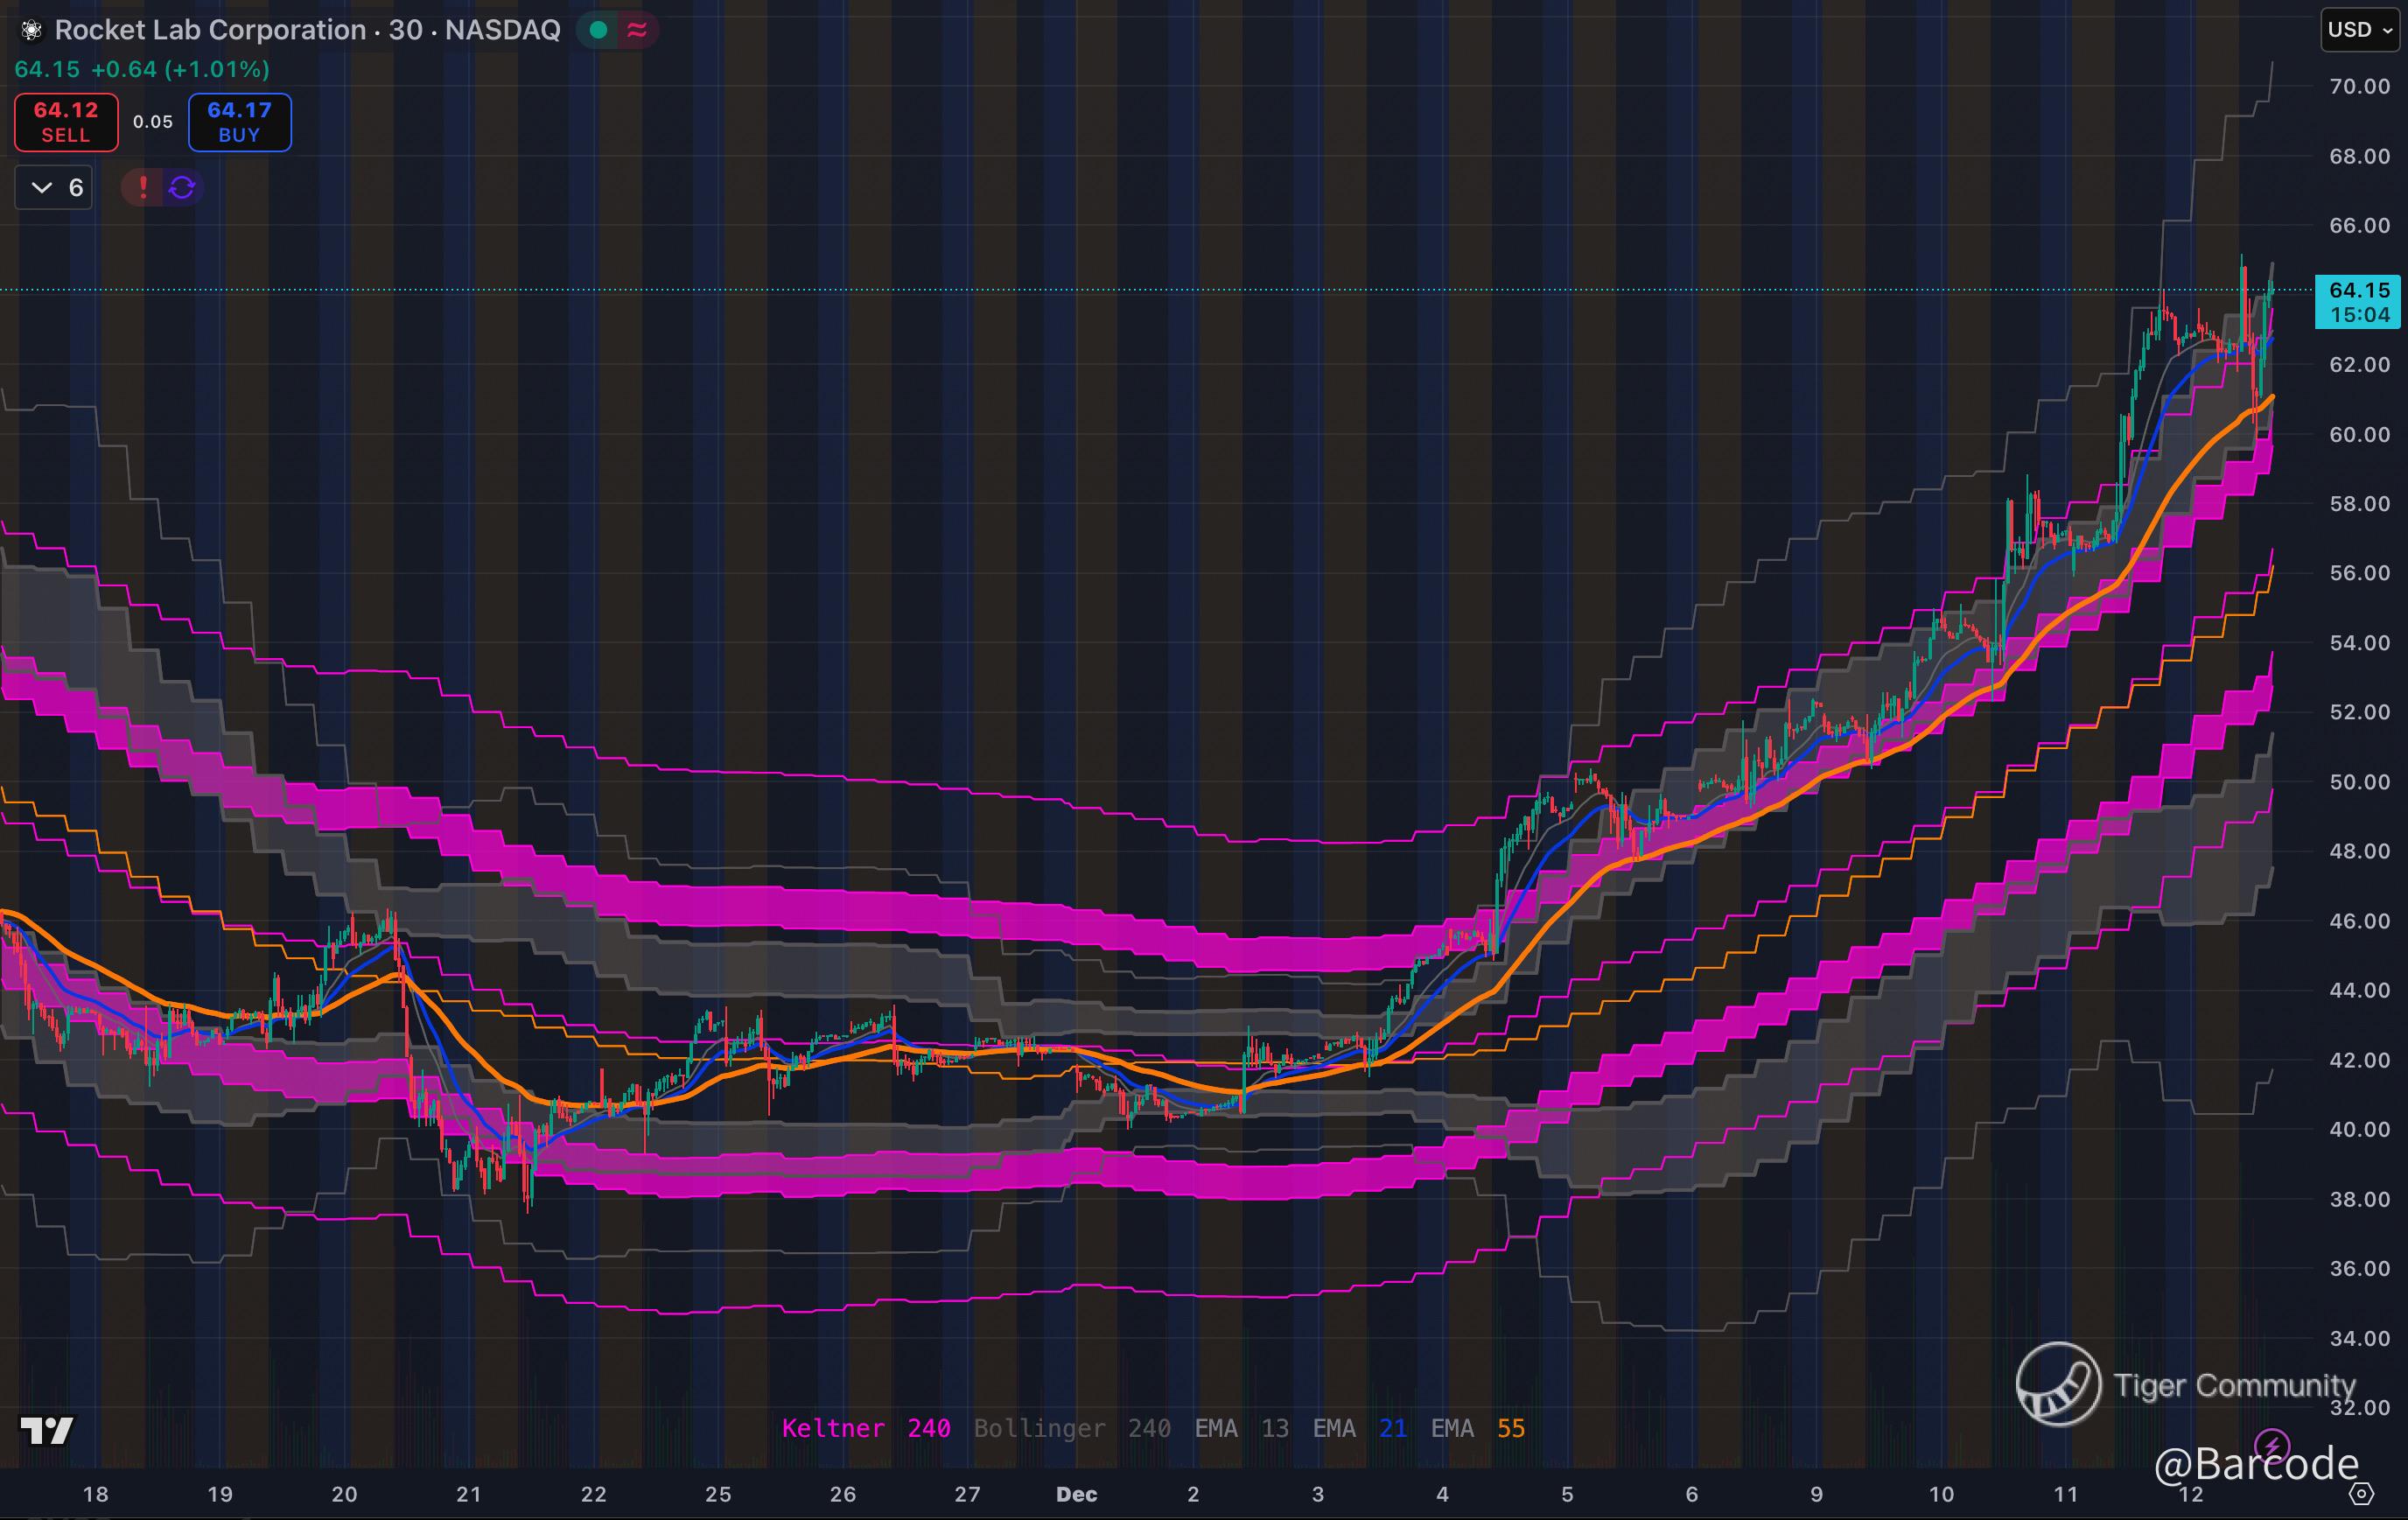Click the Bollinger 240 legend label
Viewport: 2408px width, 1520px height.
[1071, 1428]
